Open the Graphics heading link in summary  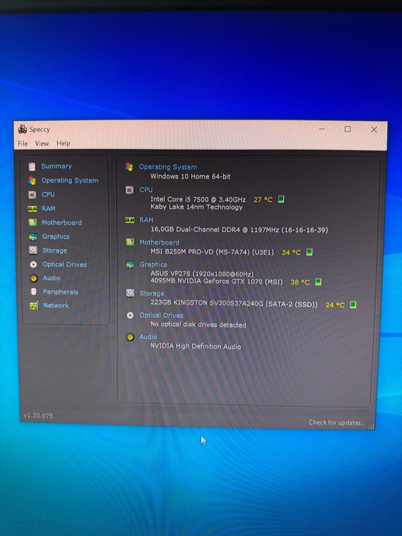tap(153, 265)
